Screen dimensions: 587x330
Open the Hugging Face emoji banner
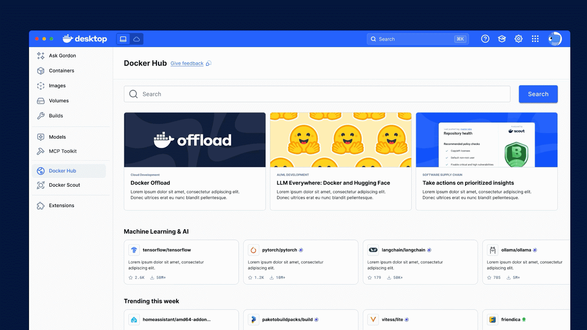point(341,140)
